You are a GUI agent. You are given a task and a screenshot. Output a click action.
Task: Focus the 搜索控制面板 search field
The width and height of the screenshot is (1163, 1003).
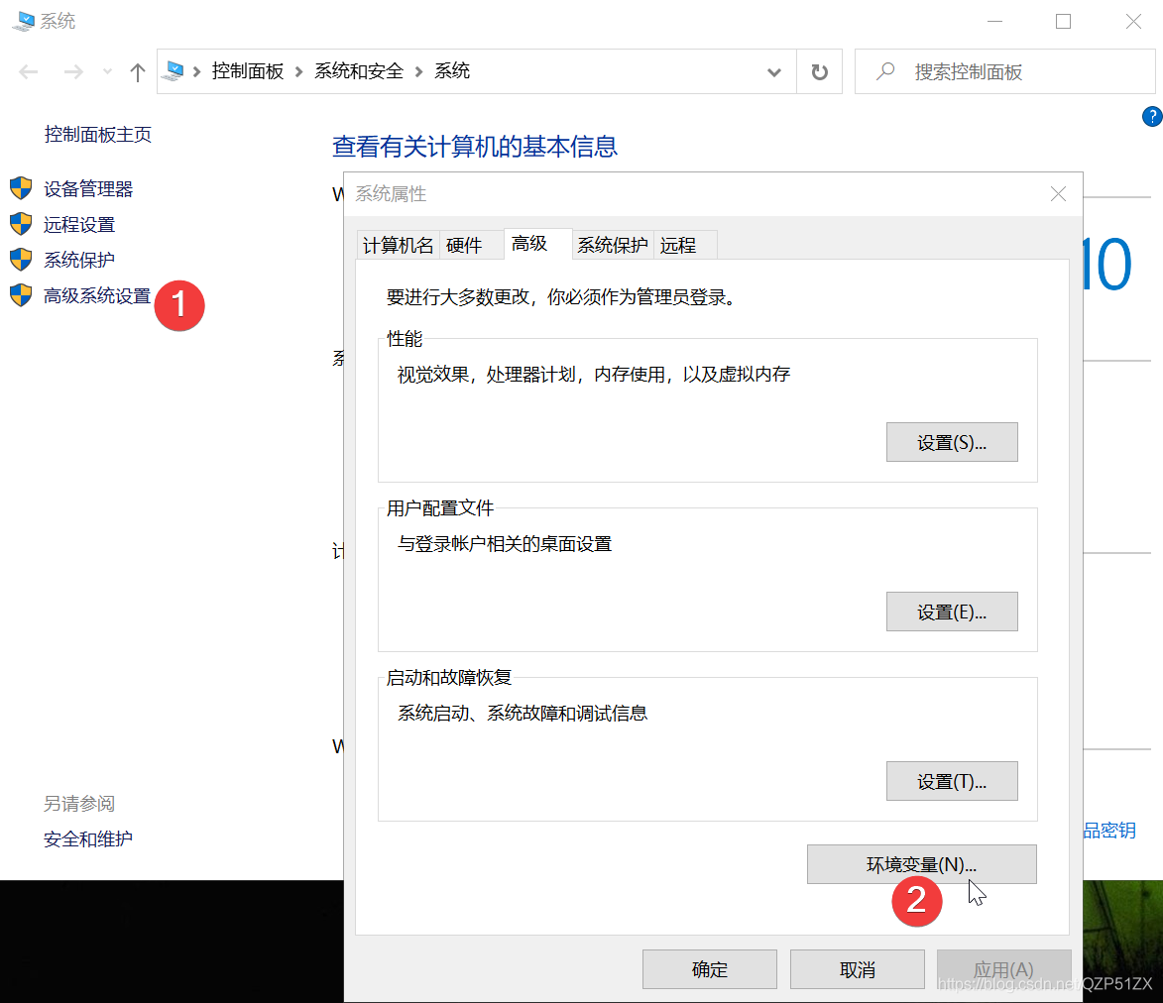(1005, 71)
